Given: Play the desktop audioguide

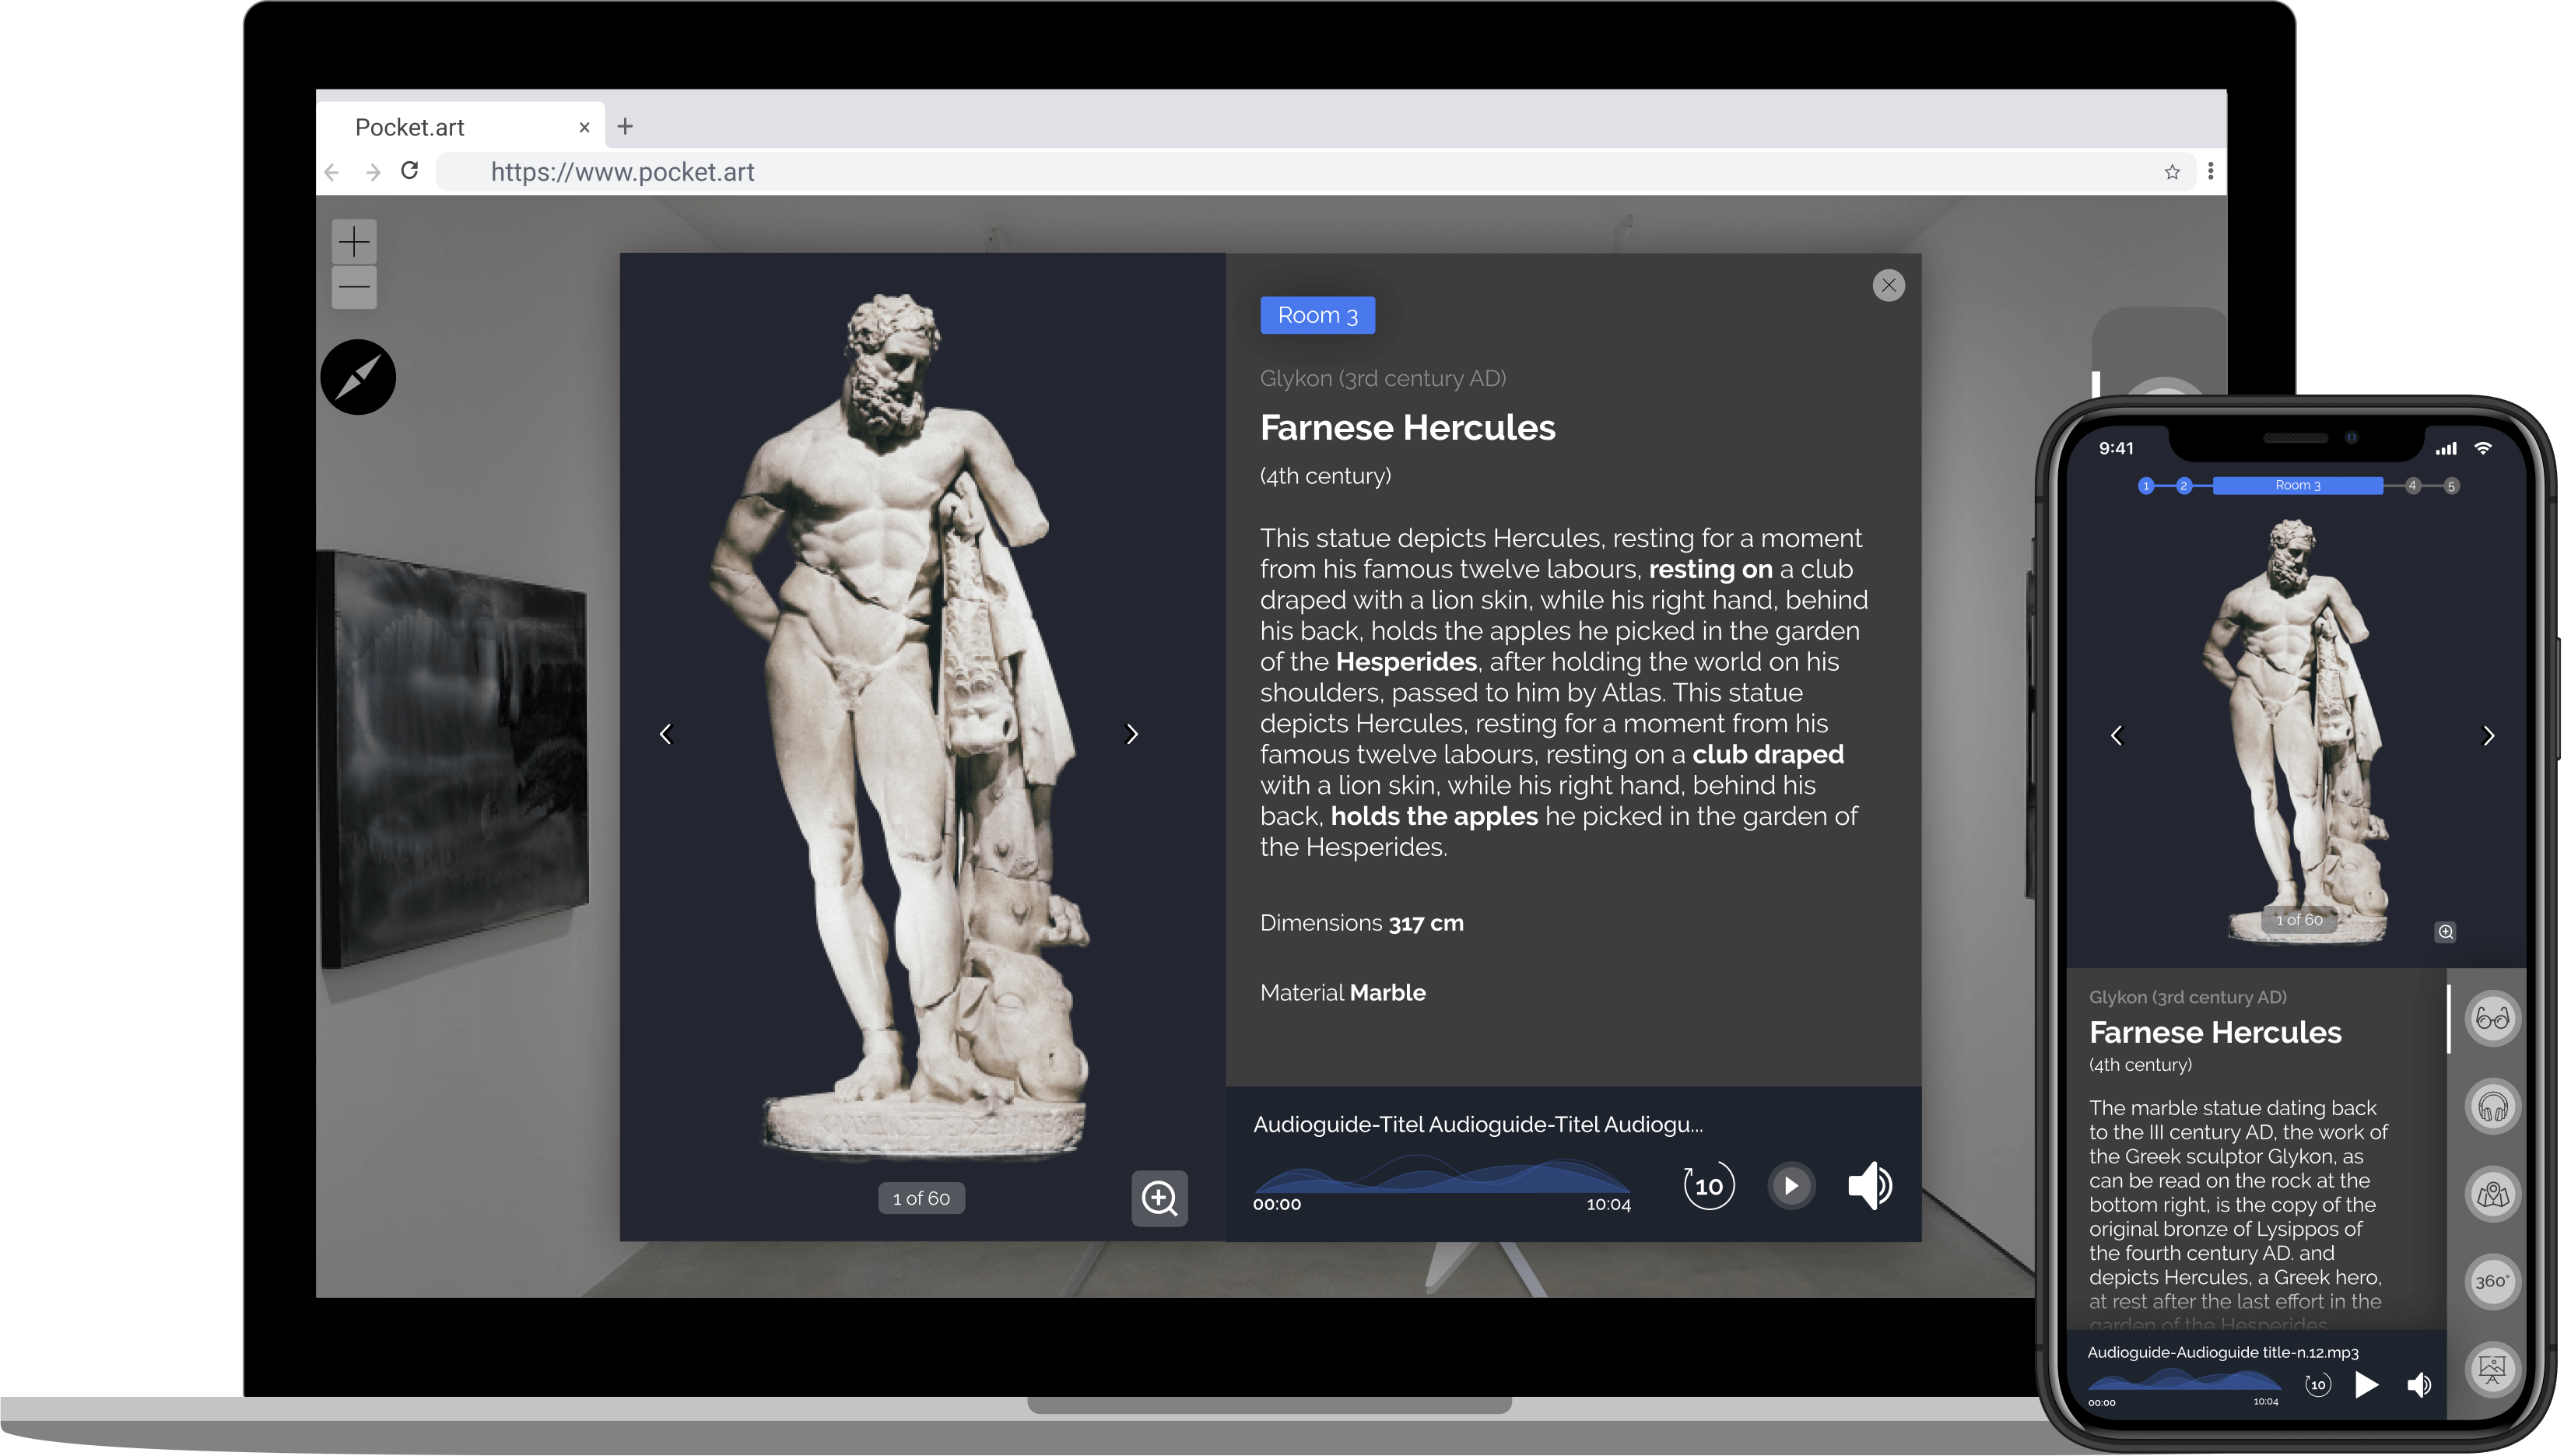Looking at the screenshot, I should pyautogui.click(x=1791, y=1186).
